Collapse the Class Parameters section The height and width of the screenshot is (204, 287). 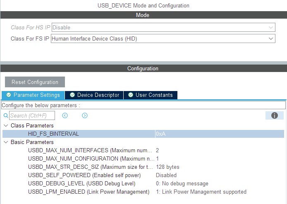coord(6,126)
